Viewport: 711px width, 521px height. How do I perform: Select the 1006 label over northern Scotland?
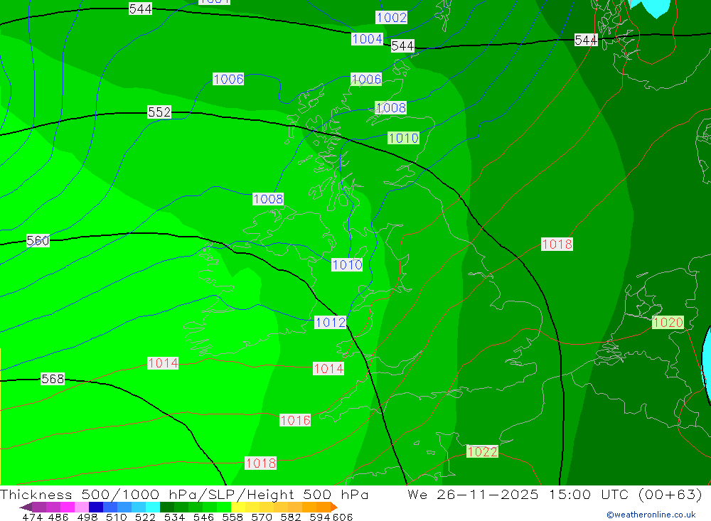[366, 80]
